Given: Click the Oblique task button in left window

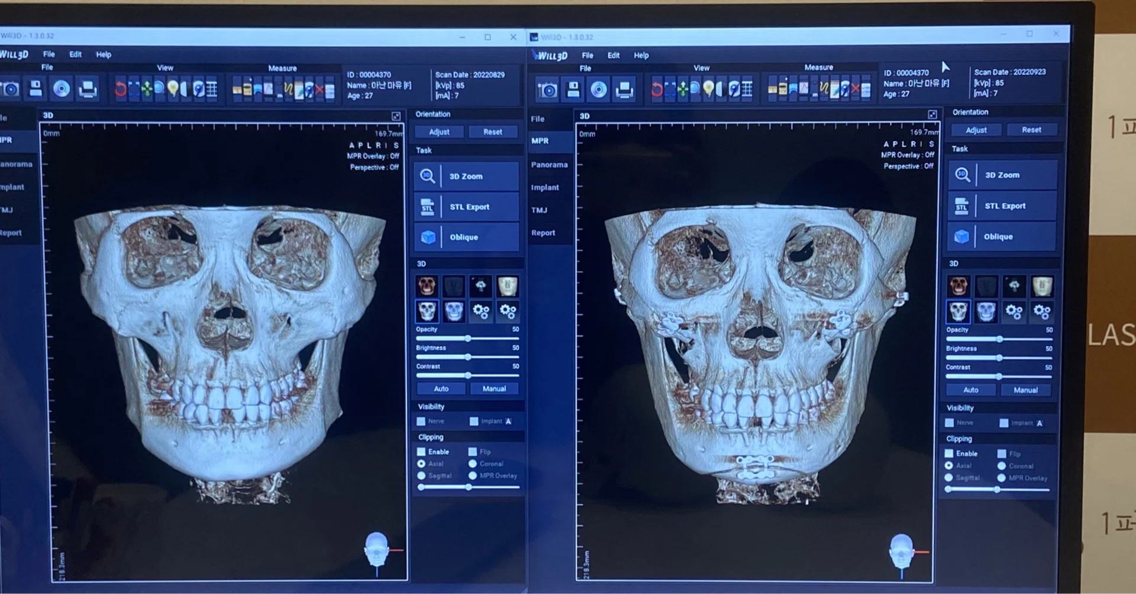Looking at the screenshot, I should (x=466, y=237).
